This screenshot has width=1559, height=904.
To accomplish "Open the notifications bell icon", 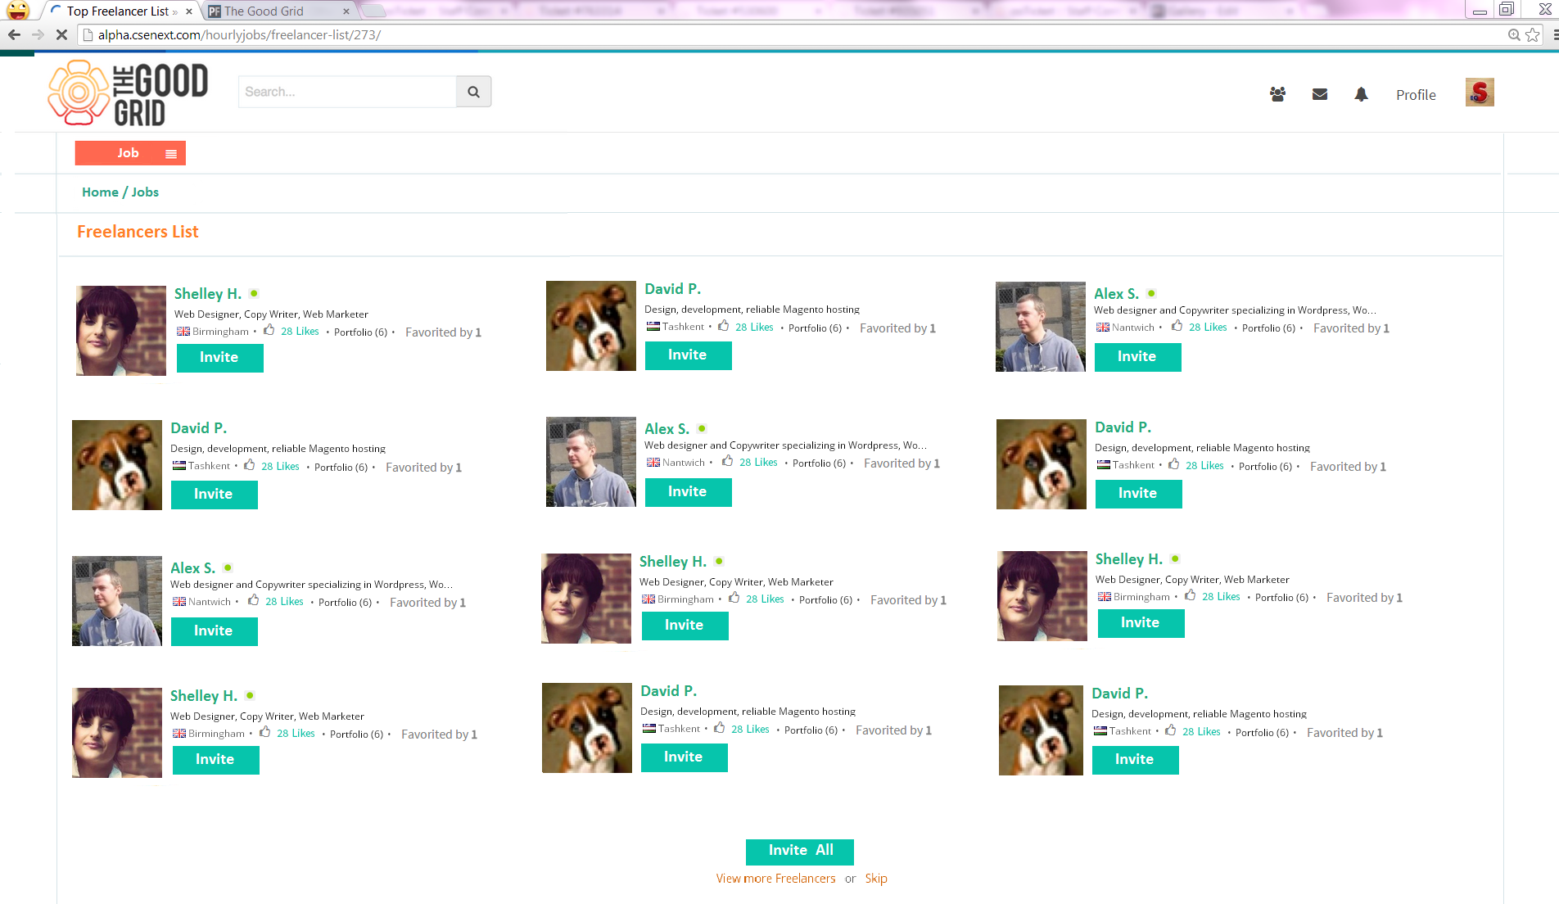I will [1361, 94].
